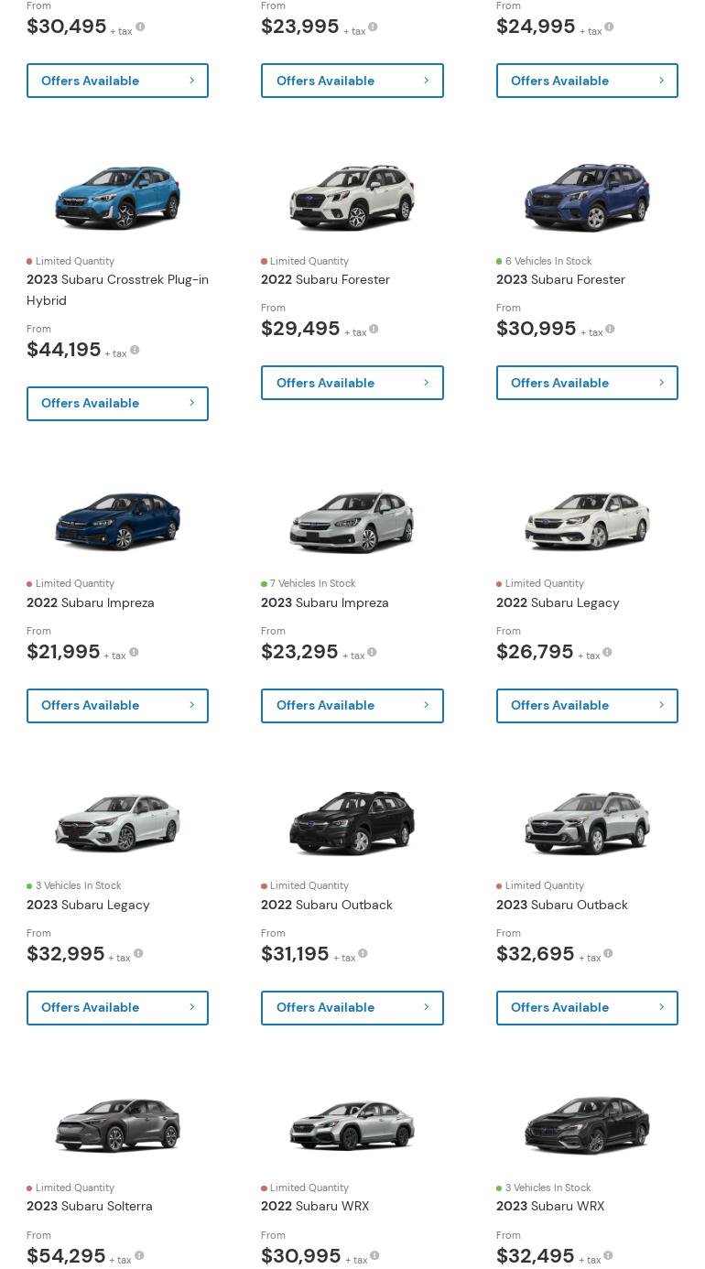The height and width of the screenshot is (1269, 705).
Task: Click info icon next to $29,495 Forester price
Action: point(374,329)
